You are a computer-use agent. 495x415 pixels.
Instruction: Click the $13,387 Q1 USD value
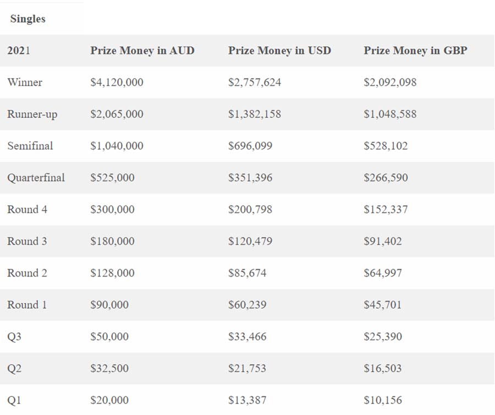(247, 400)
